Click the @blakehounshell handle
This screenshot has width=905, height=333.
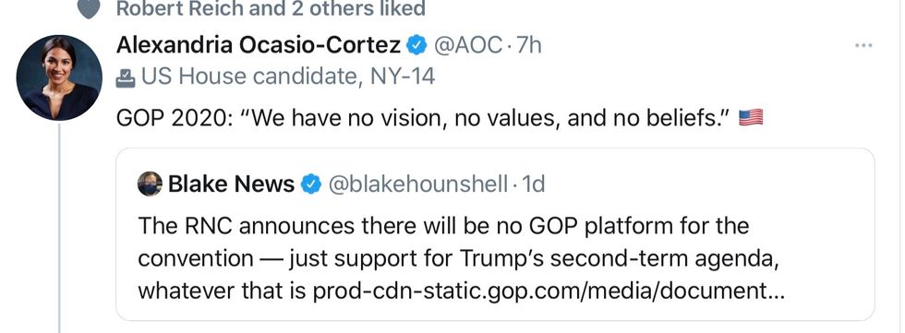[418, 184]
